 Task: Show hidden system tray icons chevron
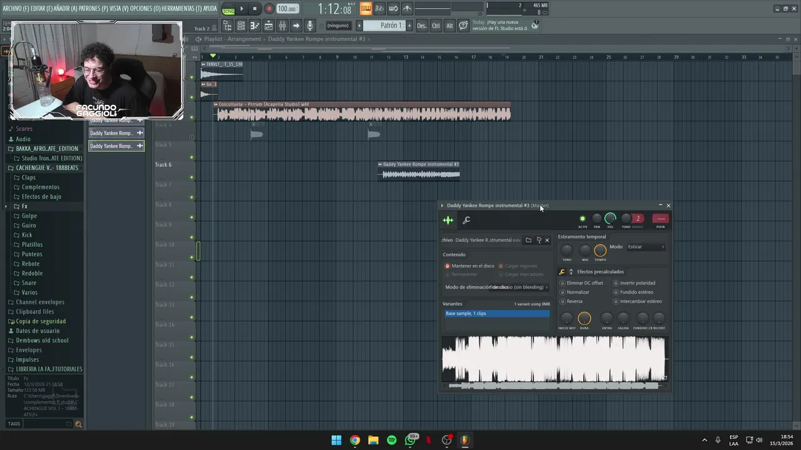(704, 440)
